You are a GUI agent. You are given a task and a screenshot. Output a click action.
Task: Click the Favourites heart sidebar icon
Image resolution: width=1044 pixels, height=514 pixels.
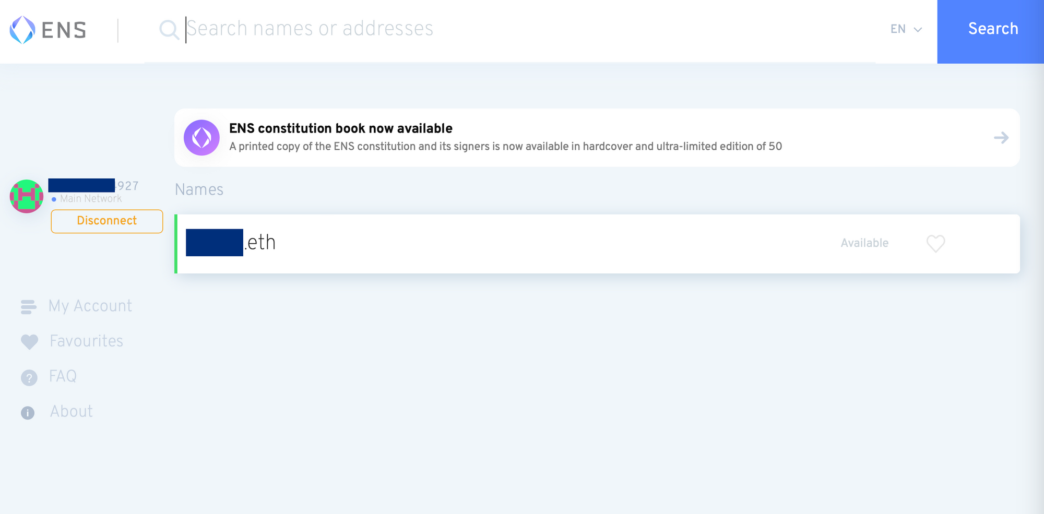29,342
